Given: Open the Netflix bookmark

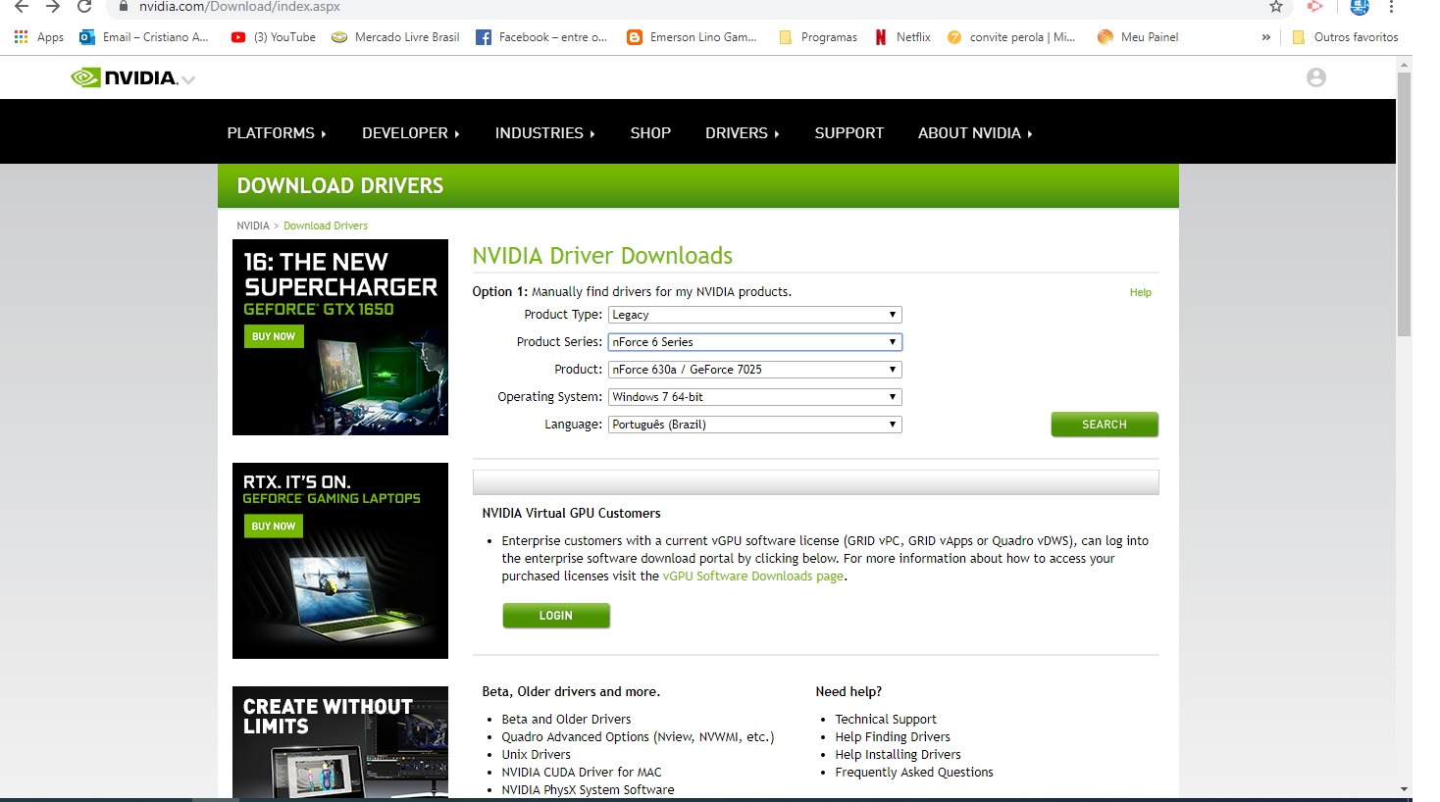Looking at the screenshot, I should point(901,36).
